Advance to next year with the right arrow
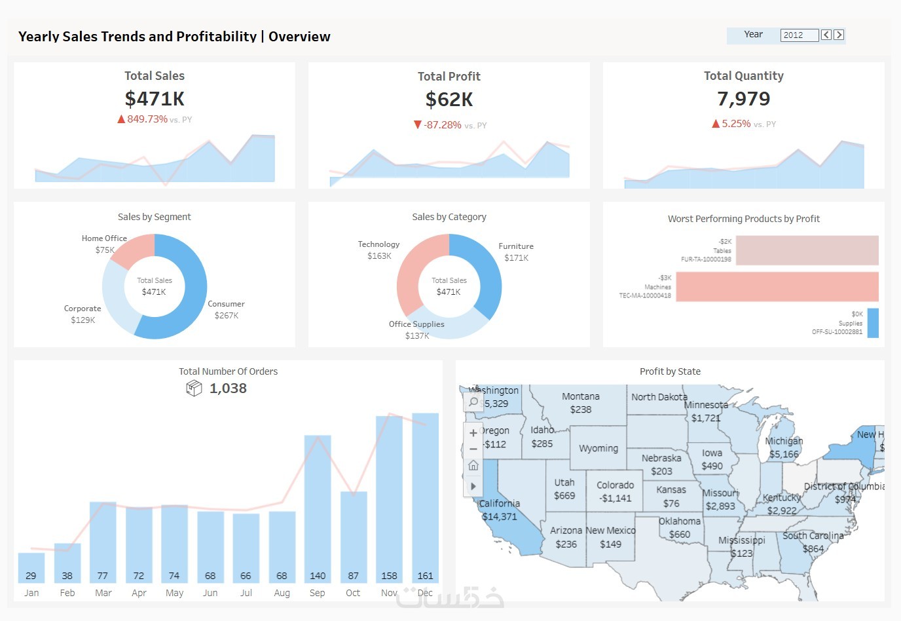This screenshot has height=621, width=901. [839, 35]
